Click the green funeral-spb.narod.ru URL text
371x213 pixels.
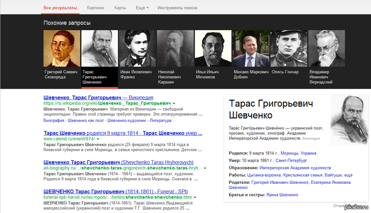coord(118,198)
